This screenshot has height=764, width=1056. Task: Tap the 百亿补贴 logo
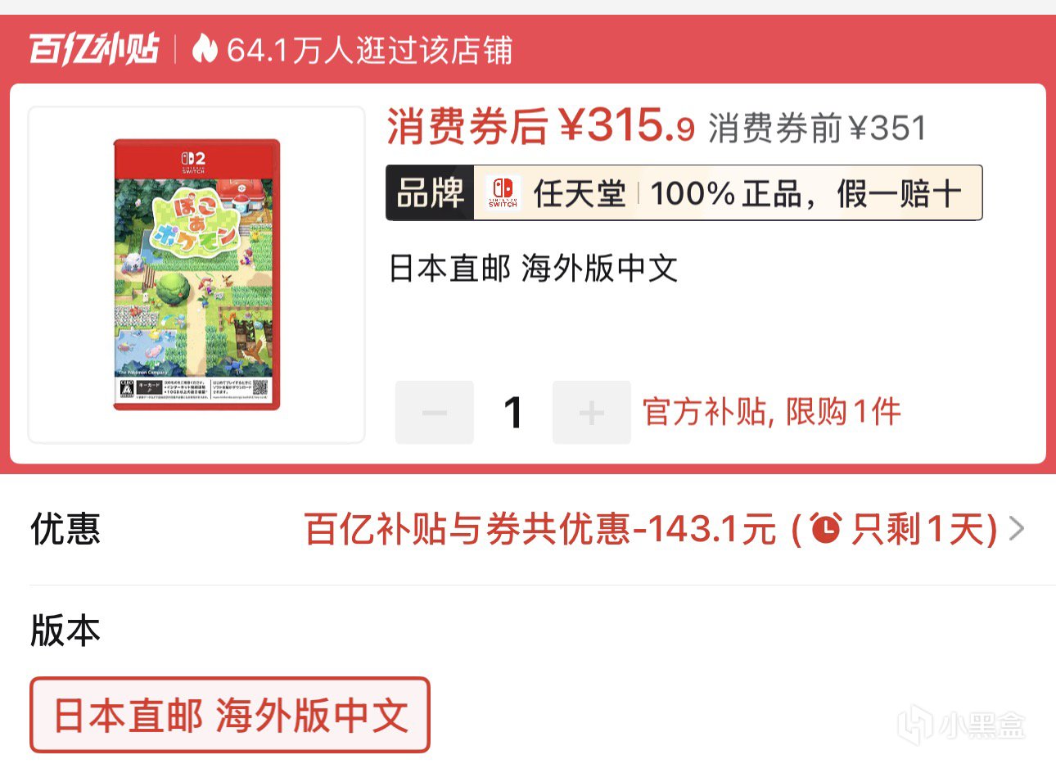94,49
